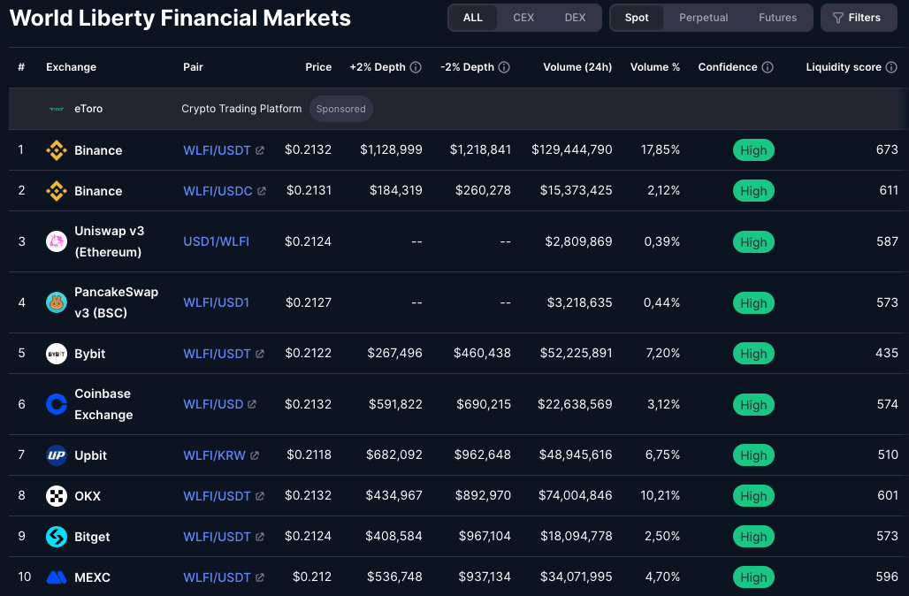
Task: Click the PancakeSwap bunny logo
Action: (x=57, y=302)
